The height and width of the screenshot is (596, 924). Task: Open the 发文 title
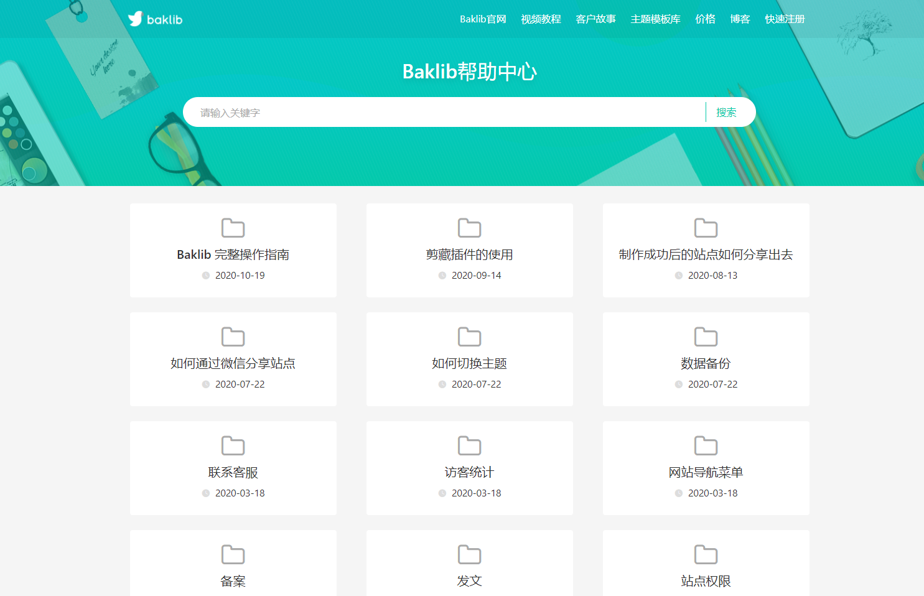pos(470,581)
